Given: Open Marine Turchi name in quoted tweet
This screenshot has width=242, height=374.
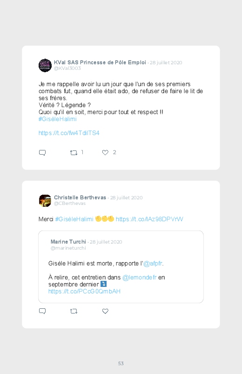Looking at the screenshot, I should click(x=68, y=242).
